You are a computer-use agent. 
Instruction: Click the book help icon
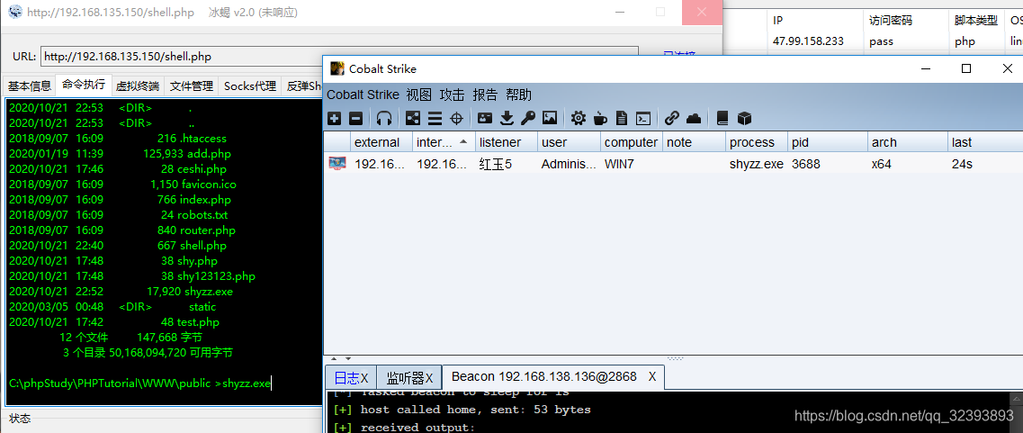tap(722, 118)
